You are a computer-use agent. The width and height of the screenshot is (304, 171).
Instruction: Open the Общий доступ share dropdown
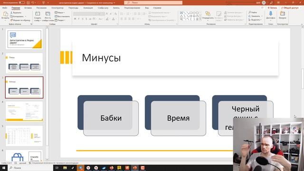coord(291,8)
